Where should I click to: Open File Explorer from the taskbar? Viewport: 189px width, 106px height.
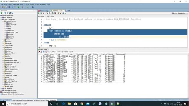click(x=70, y=104)
